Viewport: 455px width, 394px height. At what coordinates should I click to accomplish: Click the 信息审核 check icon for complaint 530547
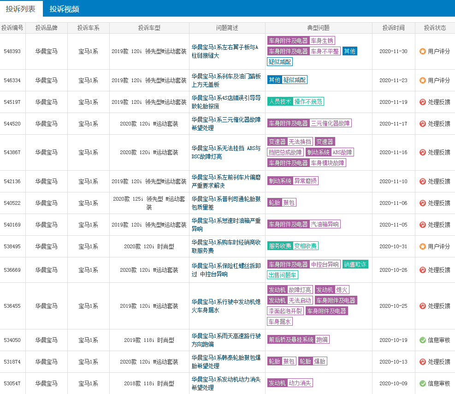click(422, 383)
